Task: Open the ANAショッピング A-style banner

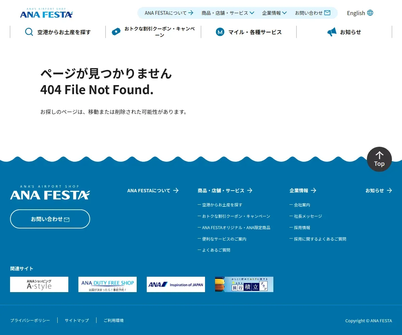Action: [39, 284]
